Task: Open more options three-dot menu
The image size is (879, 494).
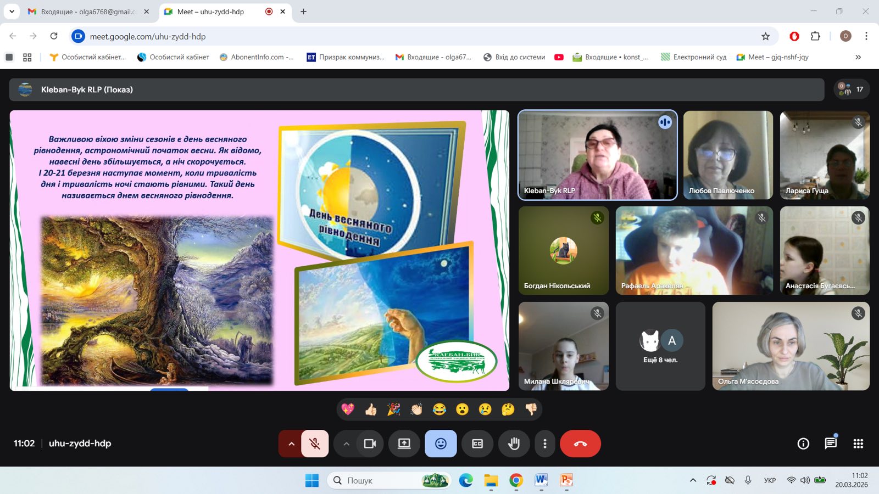Action: (545, 444)
